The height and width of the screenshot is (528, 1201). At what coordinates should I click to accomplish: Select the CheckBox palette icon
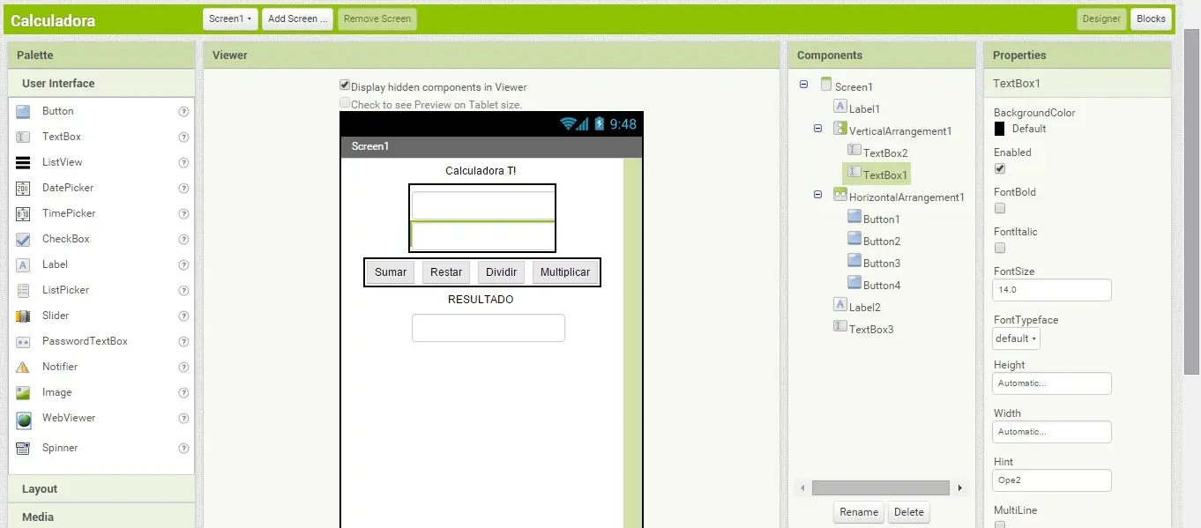click(24, 239)
